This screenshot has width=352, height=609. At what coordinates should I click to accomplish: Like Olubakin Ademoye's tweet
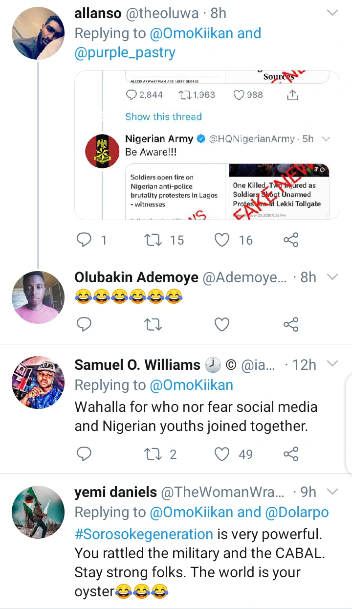pos(222,324)
